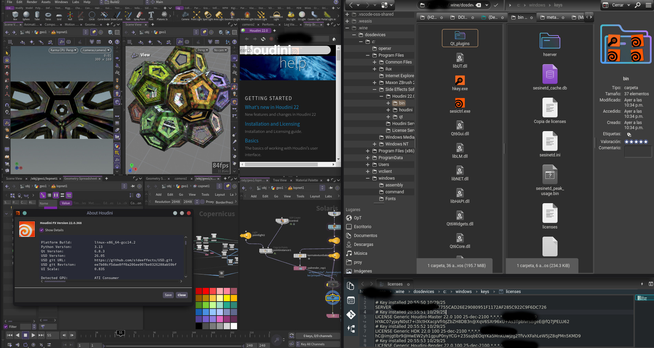The height and width of the screenshot is (348, 654).
Task: Open the hserver folder
Action: coord(550,45)
